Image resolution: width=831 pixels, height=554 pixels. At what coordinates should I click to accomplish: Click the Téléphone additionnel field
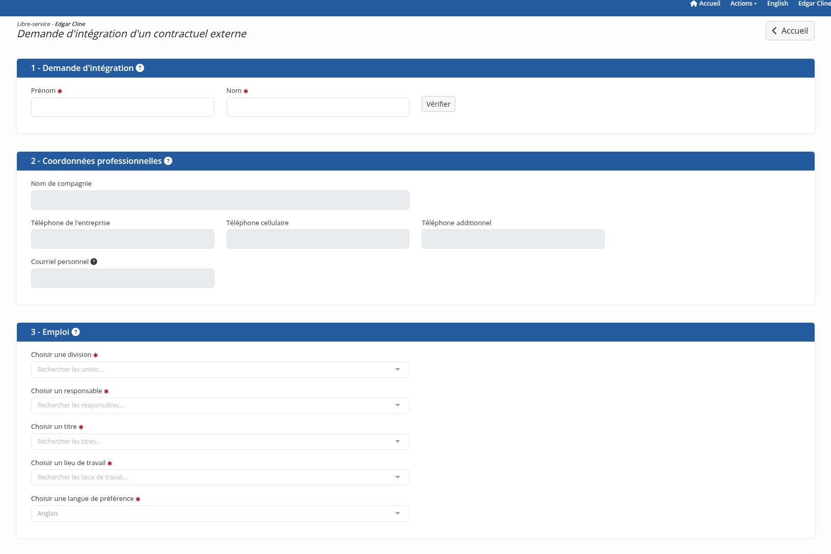513,239
